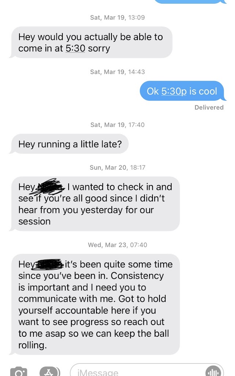Tap the Delivered status label
The width and height of the screenshot is (235, 376).
pyautogui.click(x=209, y=108)
